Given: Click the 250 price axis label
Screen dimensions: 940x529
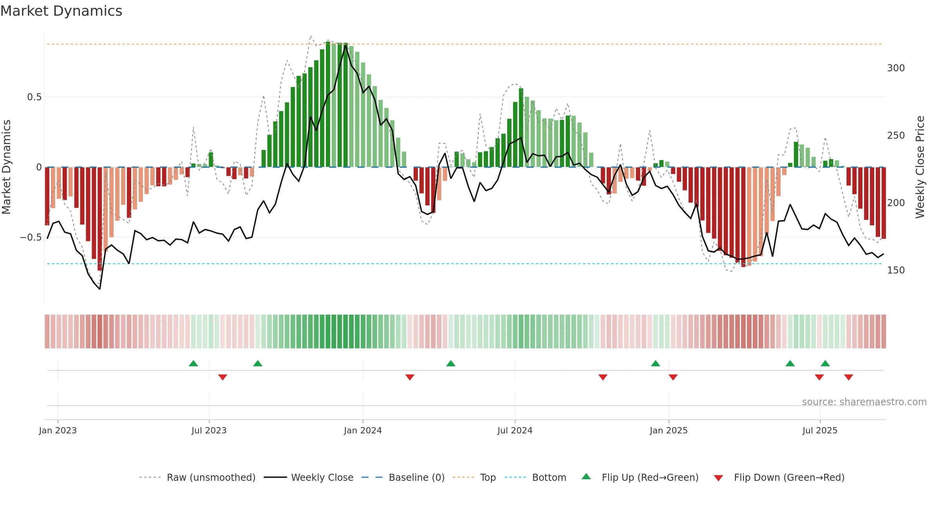Looking at the screenshot, I should (x=896, y=136).
